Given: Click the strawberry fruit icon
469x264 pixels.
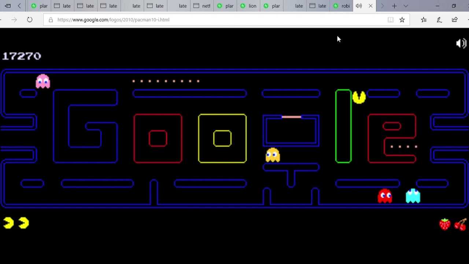Looking at the screenshot, I should (445, 224).
